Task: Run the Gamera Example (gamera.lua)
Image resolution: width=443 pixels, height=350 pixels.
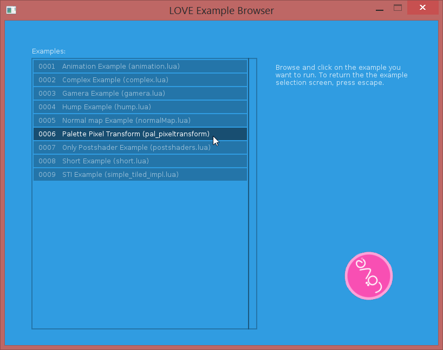Action: click(140, 94)
